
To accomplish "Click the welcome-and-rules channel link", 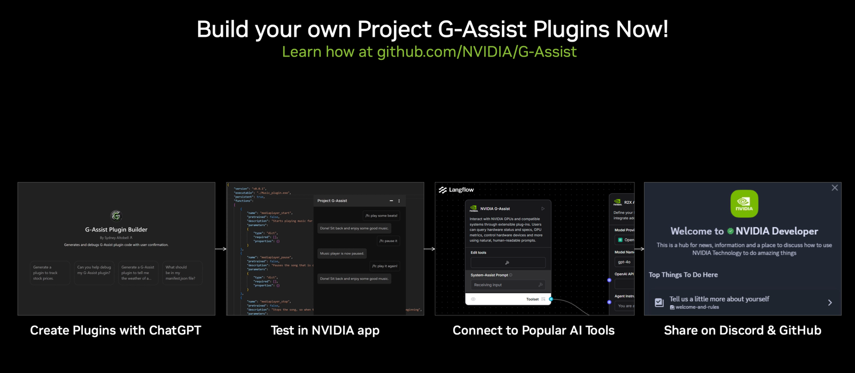I will (695, 307).
